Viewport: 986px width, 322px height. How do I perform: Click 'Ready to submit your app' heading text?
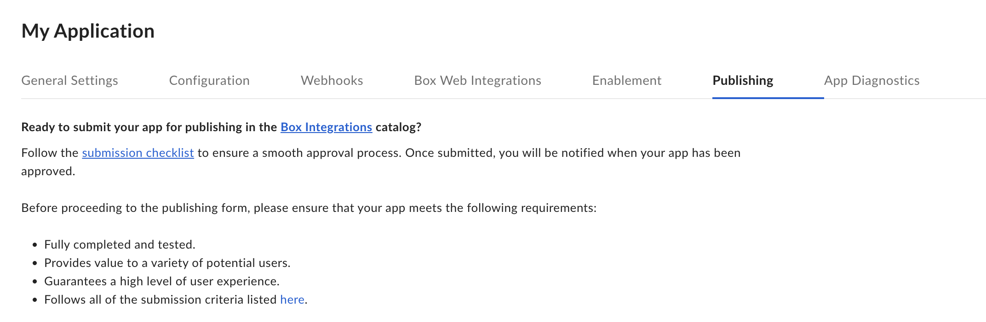pyautogui.click(x=221, y=127)
